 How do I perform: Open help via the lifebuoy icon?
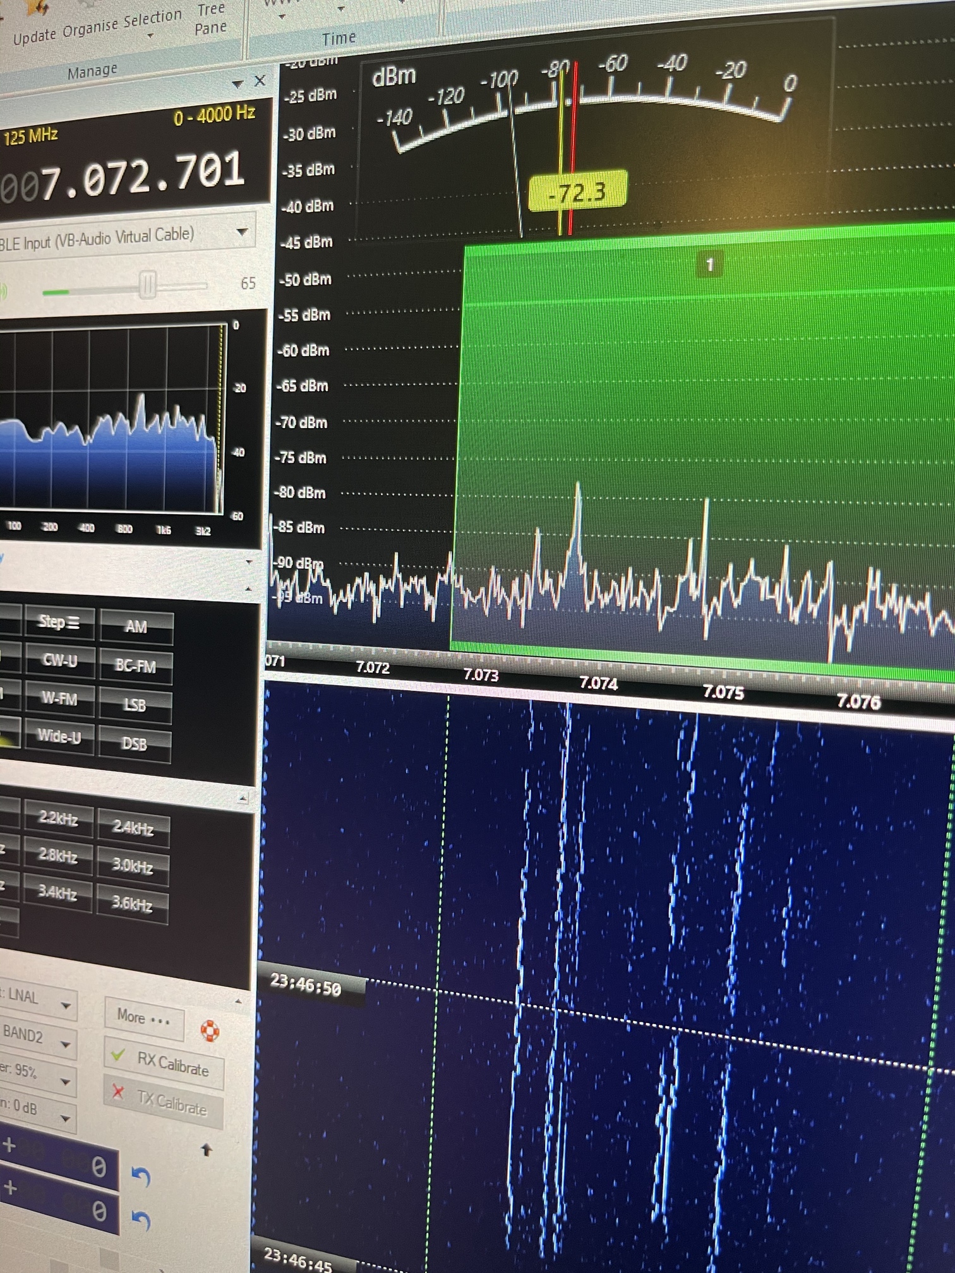(210, 1031)
